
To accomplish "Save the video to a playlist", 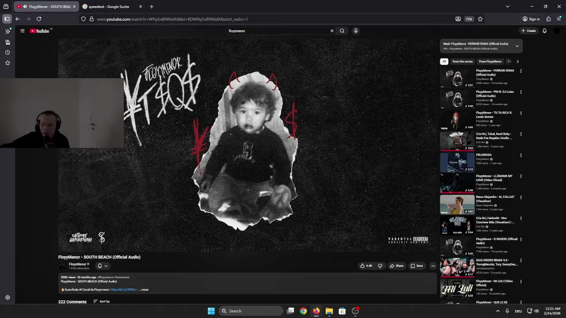I will pyautogui.click(x=417, y=266).
